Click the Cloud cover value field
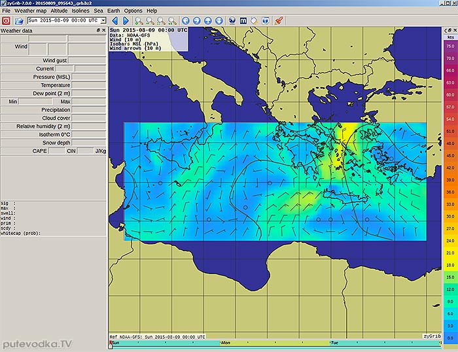Screen dimensions: 458x352 (x=88, y=118)
